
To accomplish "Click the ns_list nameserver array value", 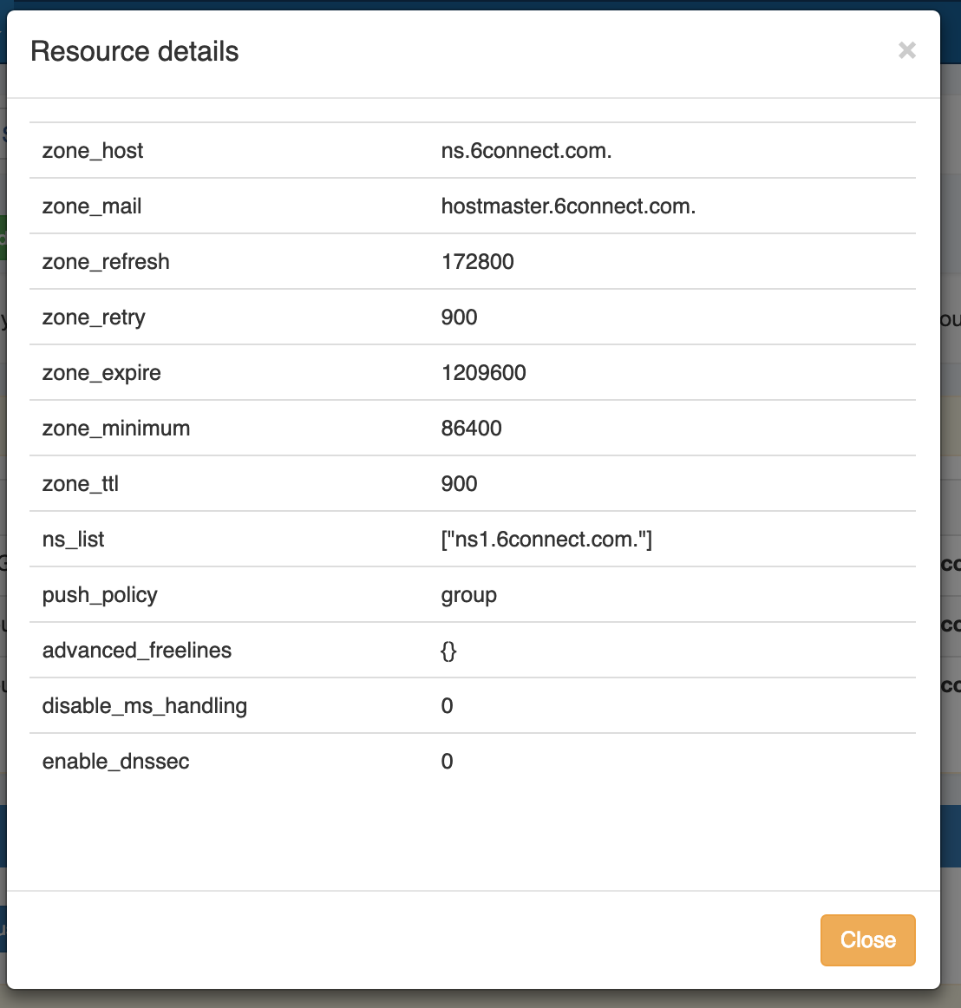I will [x=546, y=540].
